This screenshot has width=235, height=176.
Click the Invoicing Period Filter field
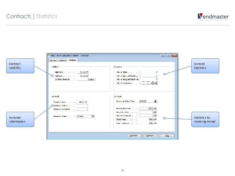147,101
